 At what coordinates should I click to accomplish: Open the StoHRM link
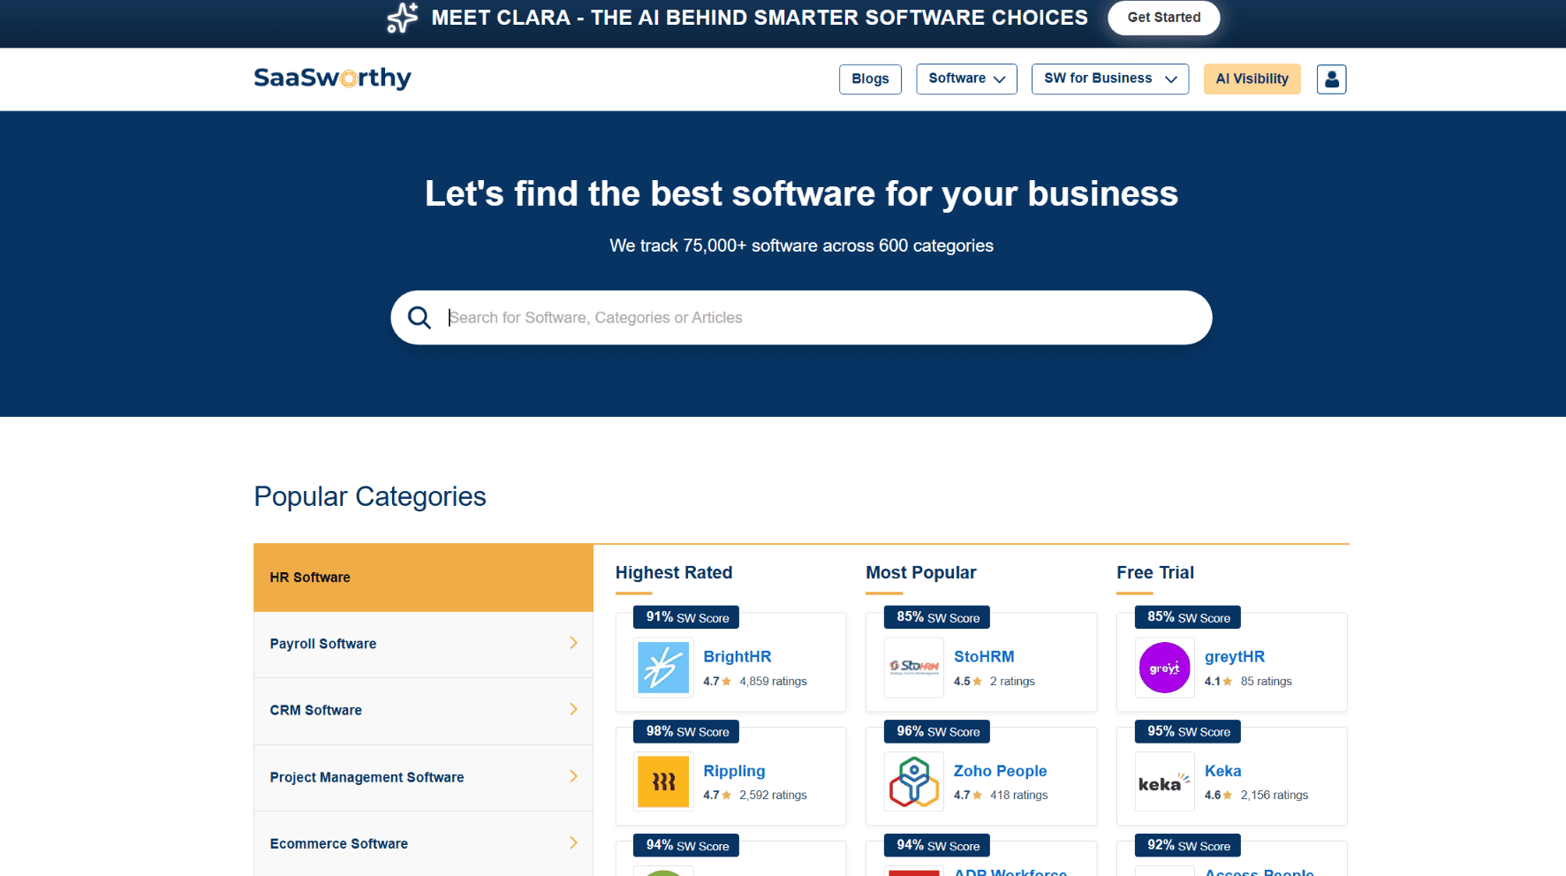[x=984, y=657]
